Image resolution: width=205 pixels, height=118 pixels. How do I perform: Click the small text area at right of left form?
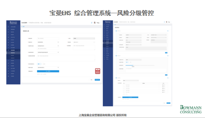[84, 48]
